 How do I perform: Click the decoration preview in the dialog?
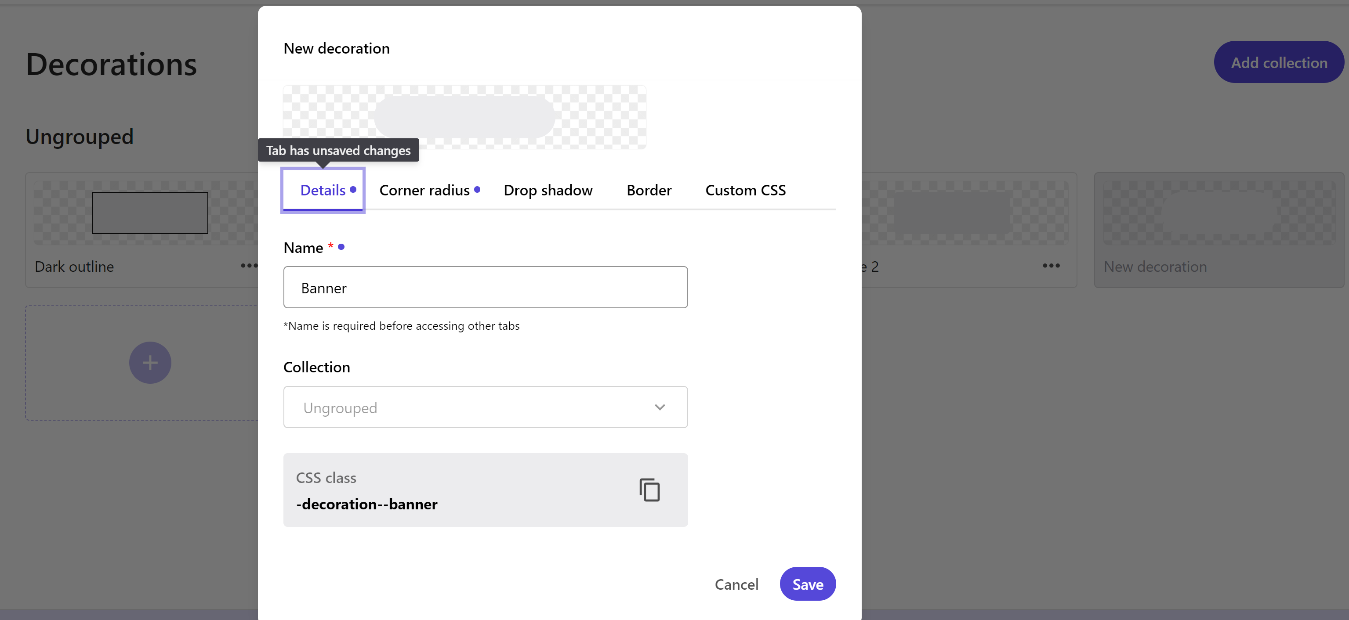[x=464, y=117]
